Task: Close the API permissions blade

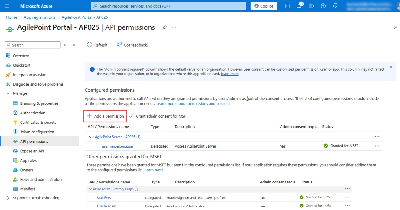Action: [396, 27]
